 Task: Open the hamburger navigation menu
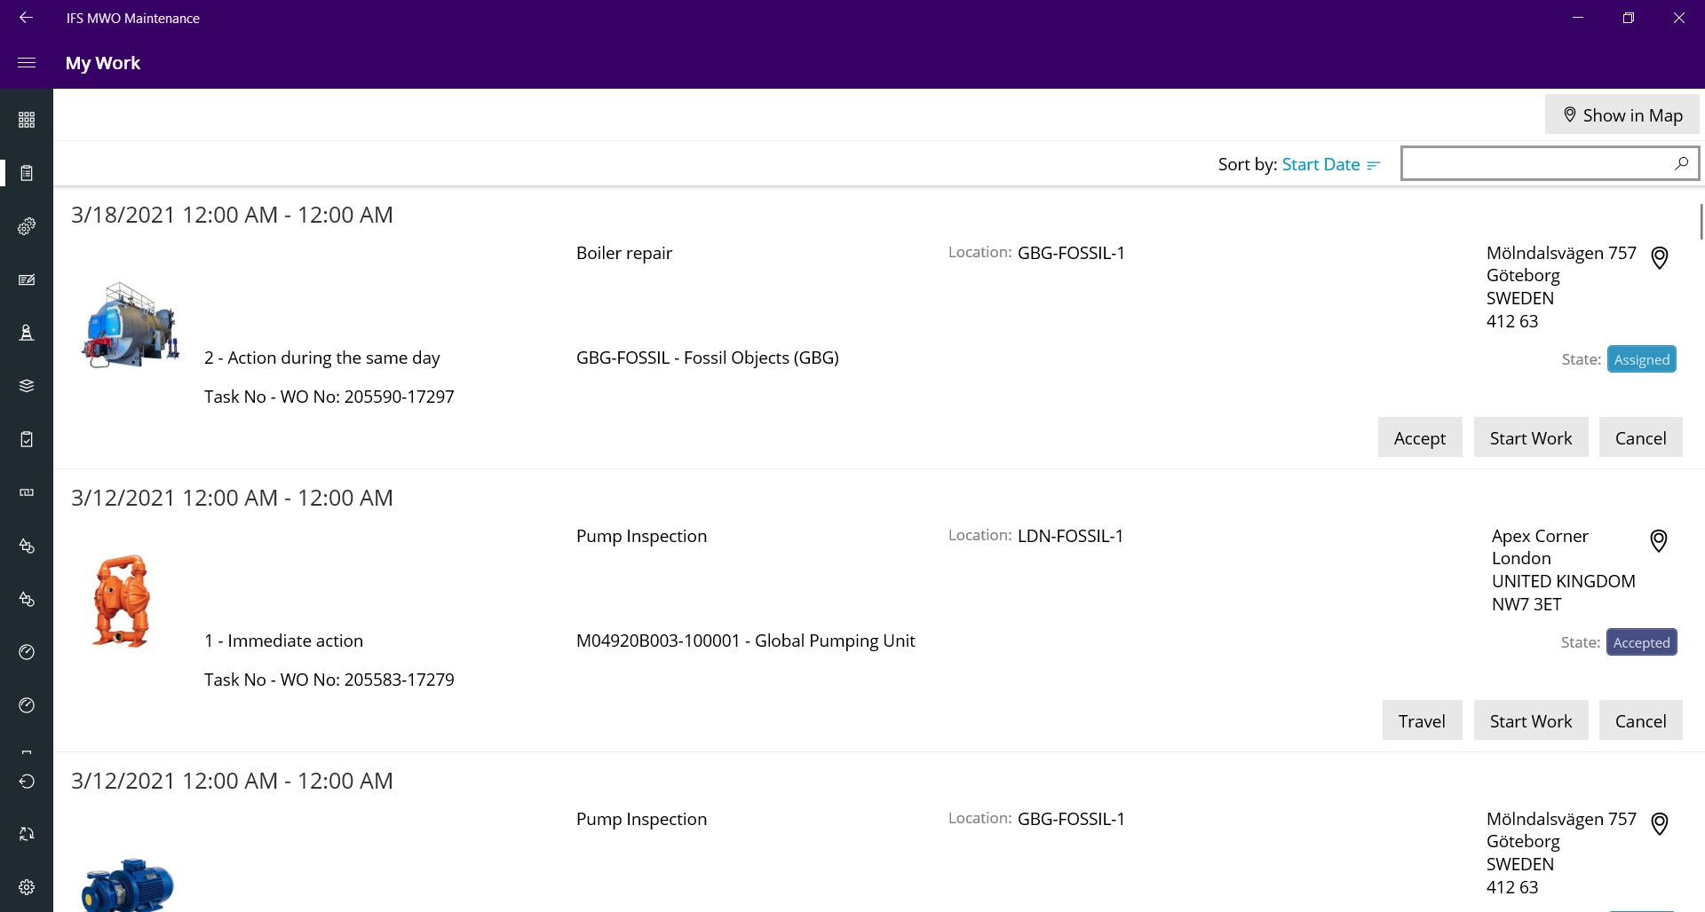(x=27, y=63)
